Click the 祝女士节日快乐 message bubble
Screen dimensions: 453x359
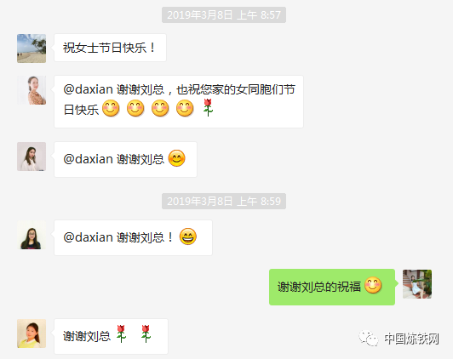(x=110, y=48)
